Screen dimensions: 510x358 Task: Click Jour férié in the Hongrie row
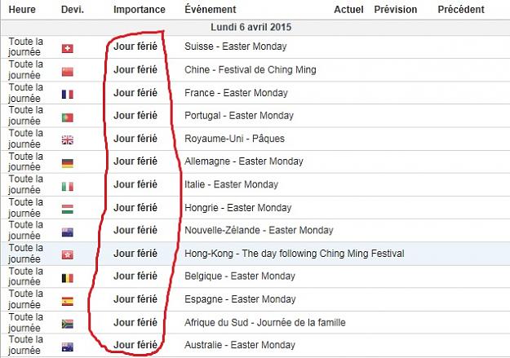click(135, 208)
